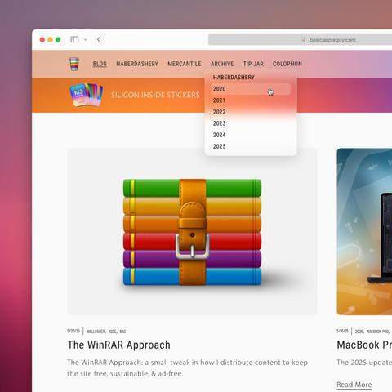
Task: Click the WALLPAPER tag under WinRAR post
Action: tap(96, 332)
